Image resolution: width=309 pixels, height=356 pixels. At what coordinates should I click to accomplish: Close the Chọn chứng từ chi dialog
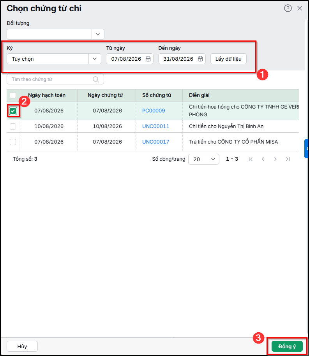299,9
